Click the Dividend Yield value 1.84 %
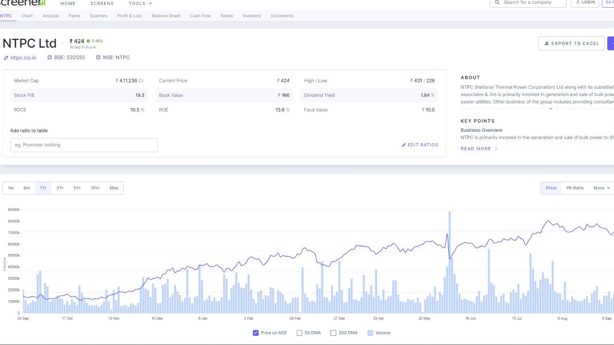Screen dimensions: 614x345 pos(427,95)
